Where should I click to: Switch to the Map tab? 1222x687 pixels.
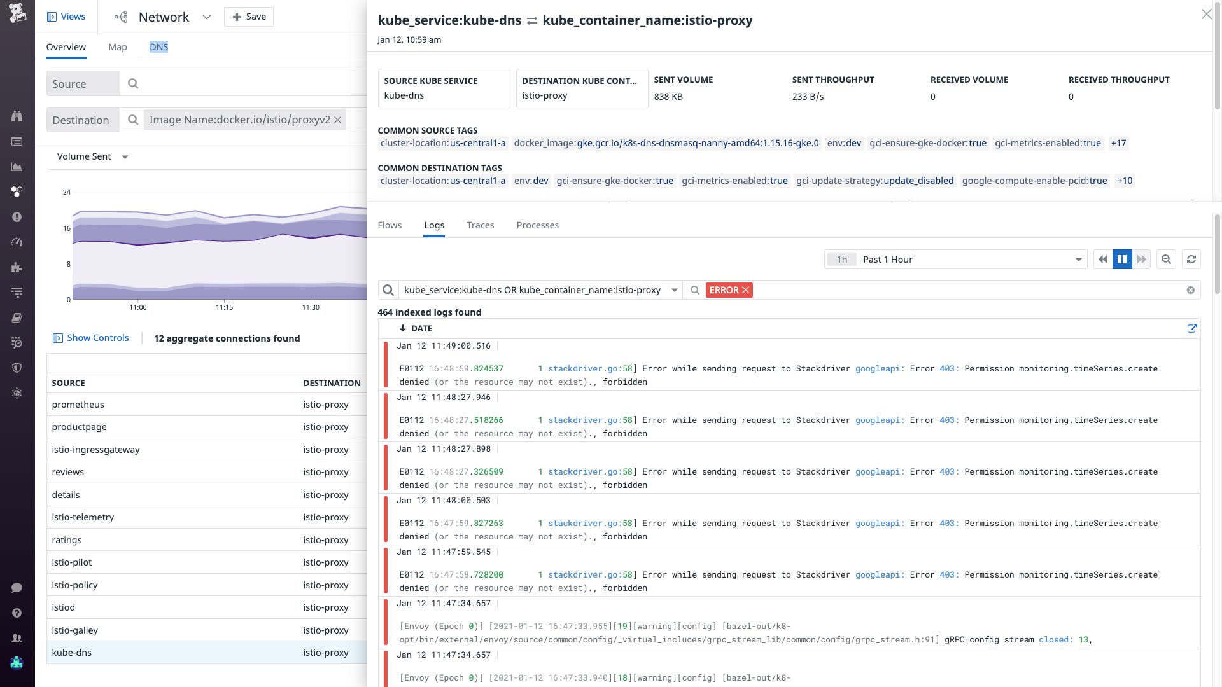pos(118,46)
